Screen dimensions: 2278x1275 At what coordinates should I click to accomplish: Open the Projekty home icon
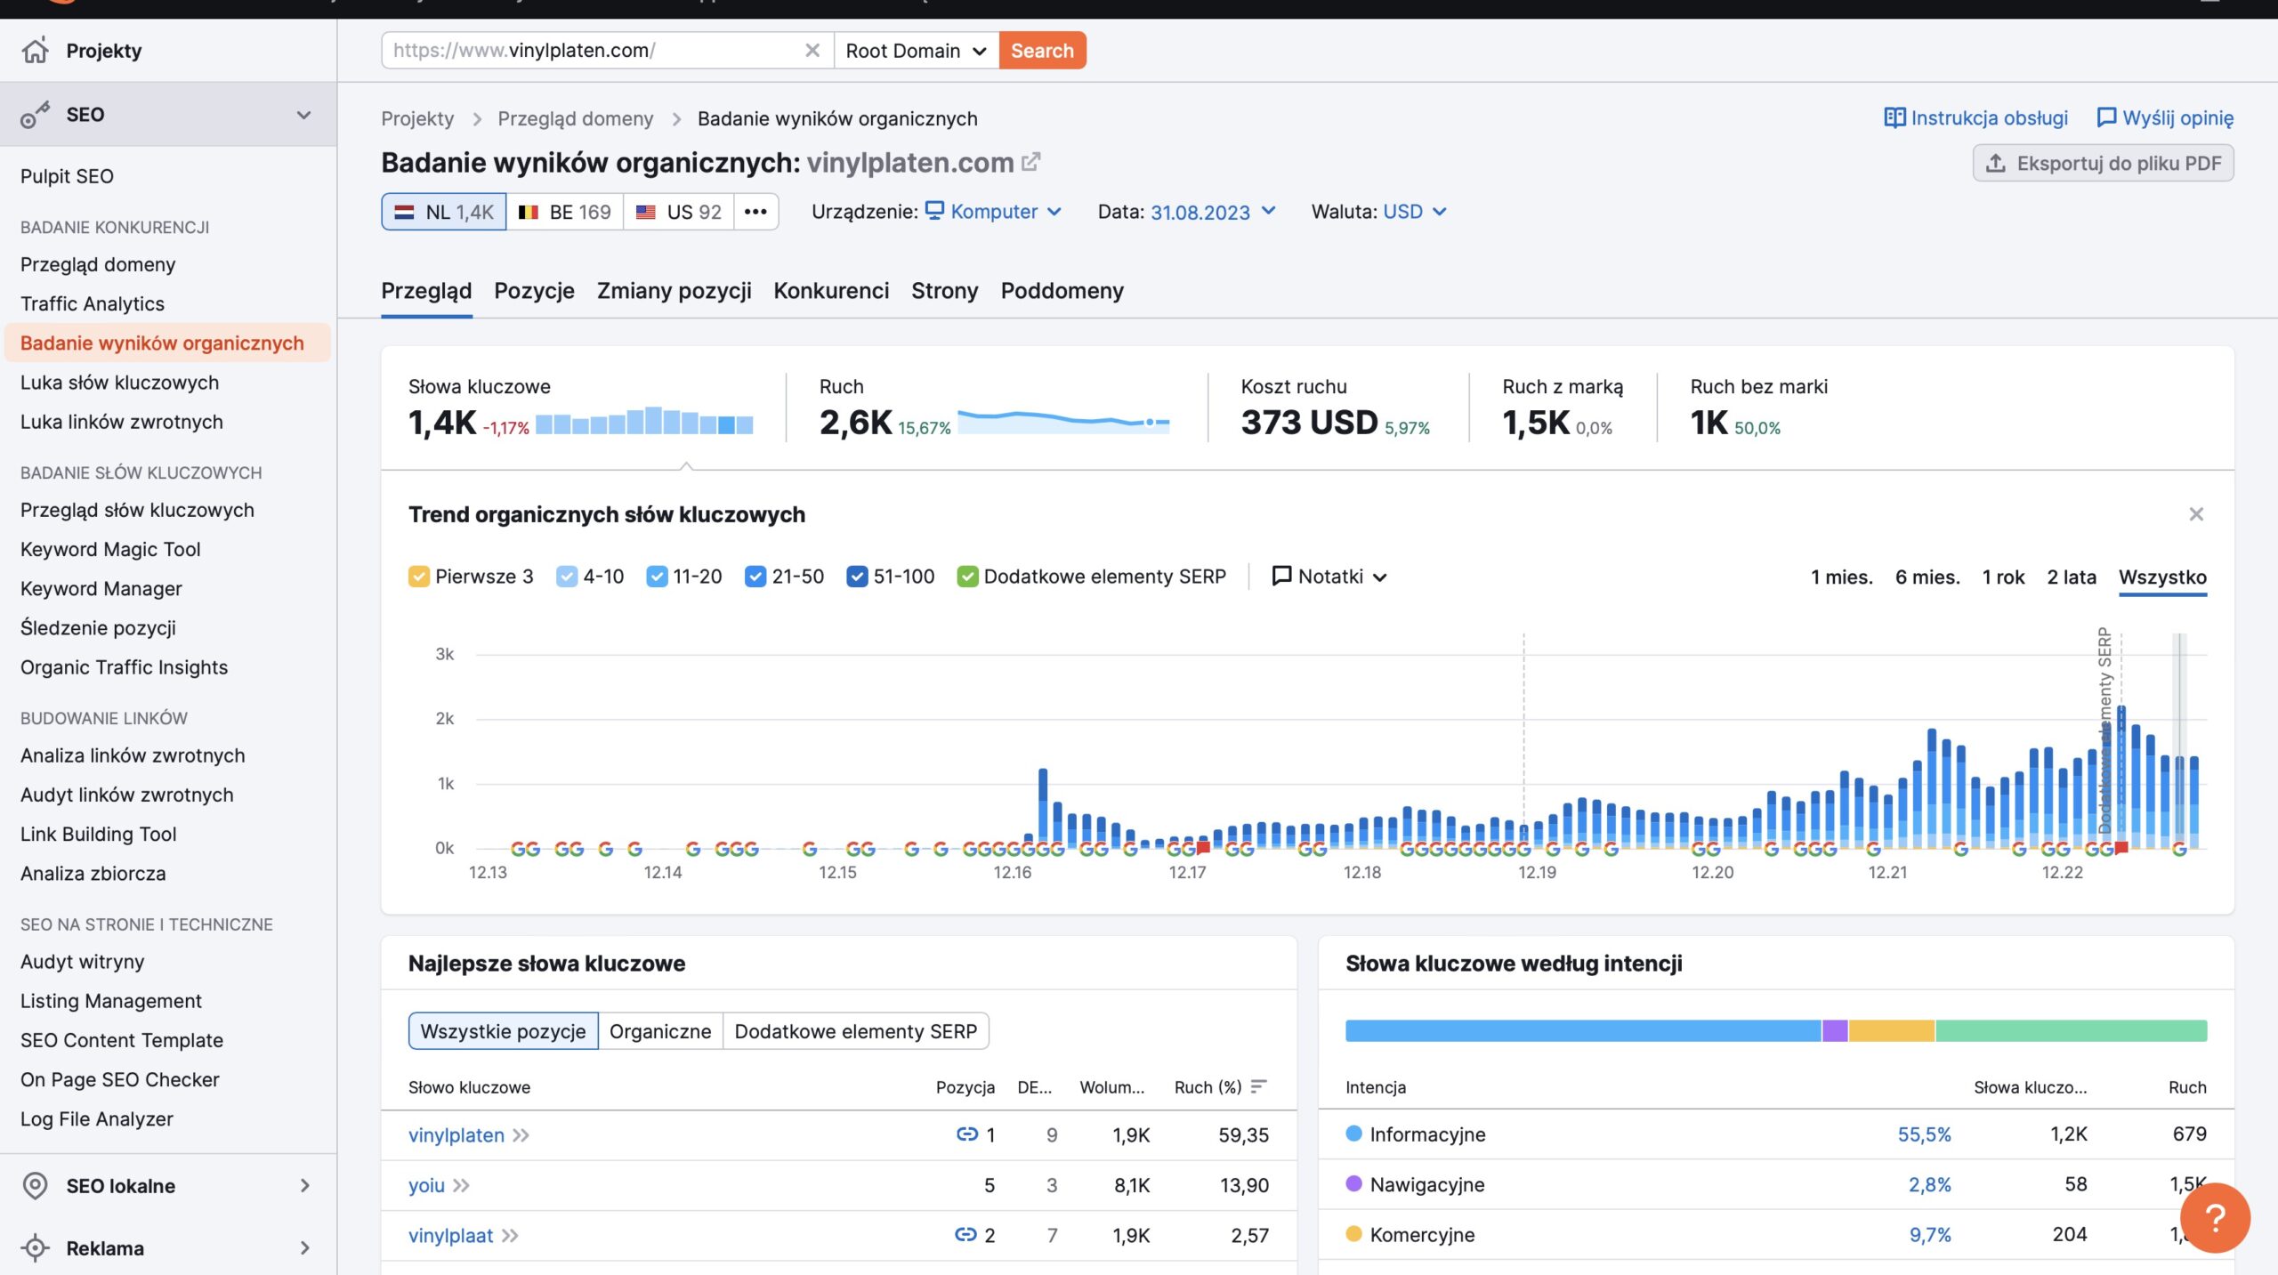coord(36,51)
